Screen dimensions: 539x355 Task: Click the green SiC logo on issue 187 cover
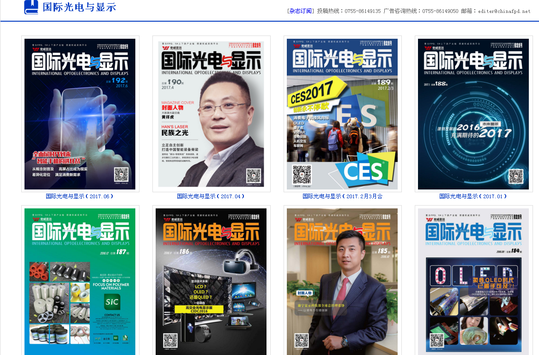point(112,302)
